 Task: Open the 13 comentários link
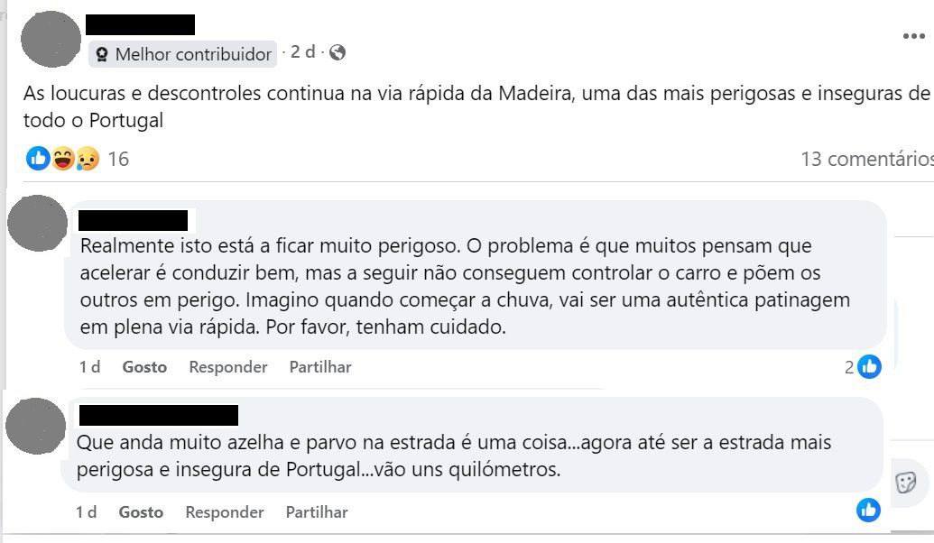[x=866, y=159]
